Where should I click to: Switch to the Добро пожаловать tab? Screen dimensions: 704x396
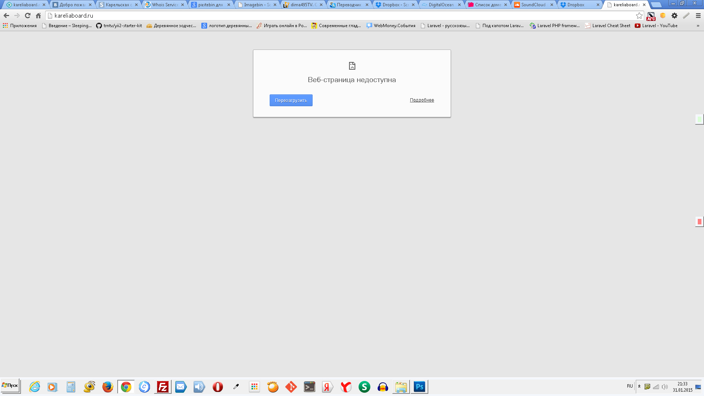tap(72, 5)
